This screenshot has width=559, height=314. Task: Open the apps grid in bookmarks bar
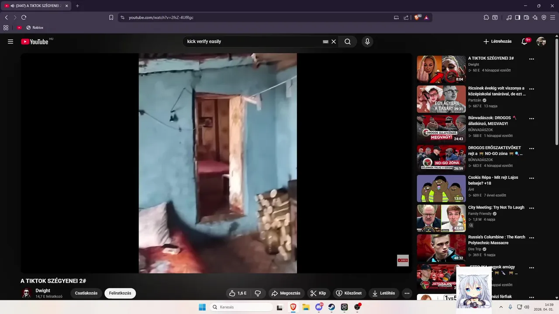[x=6, y=27]
